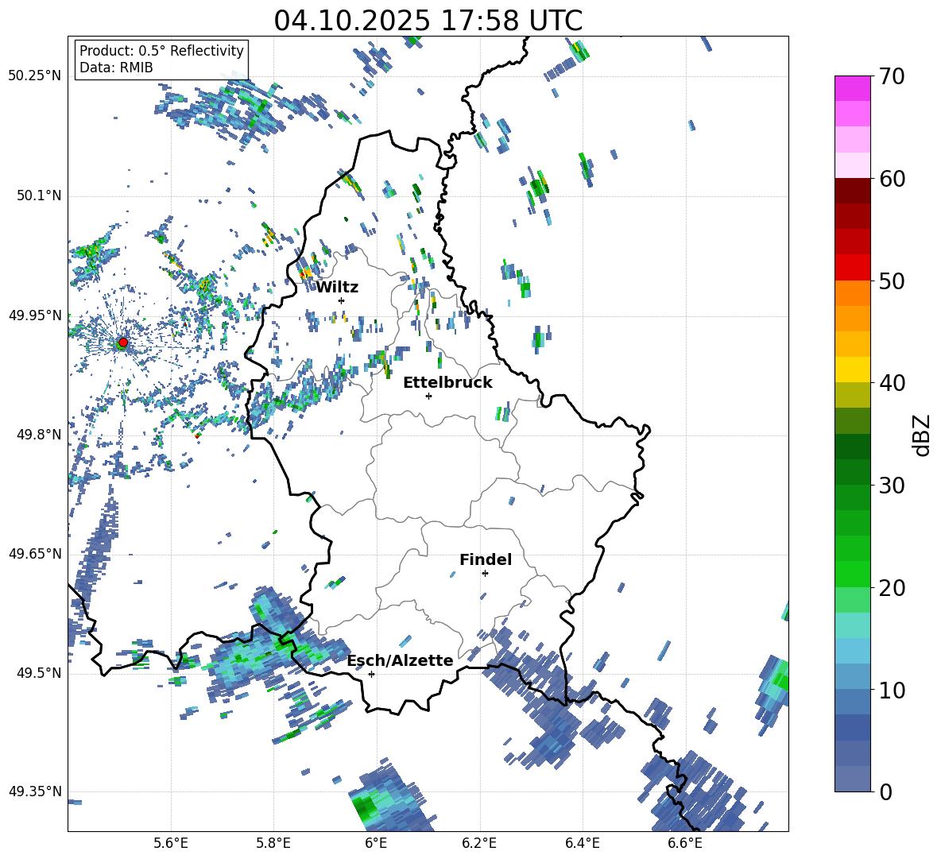The height and width of the screenshot is (859, 941).
Task: Click the 6°E longitude label
Action: [376, 843]
